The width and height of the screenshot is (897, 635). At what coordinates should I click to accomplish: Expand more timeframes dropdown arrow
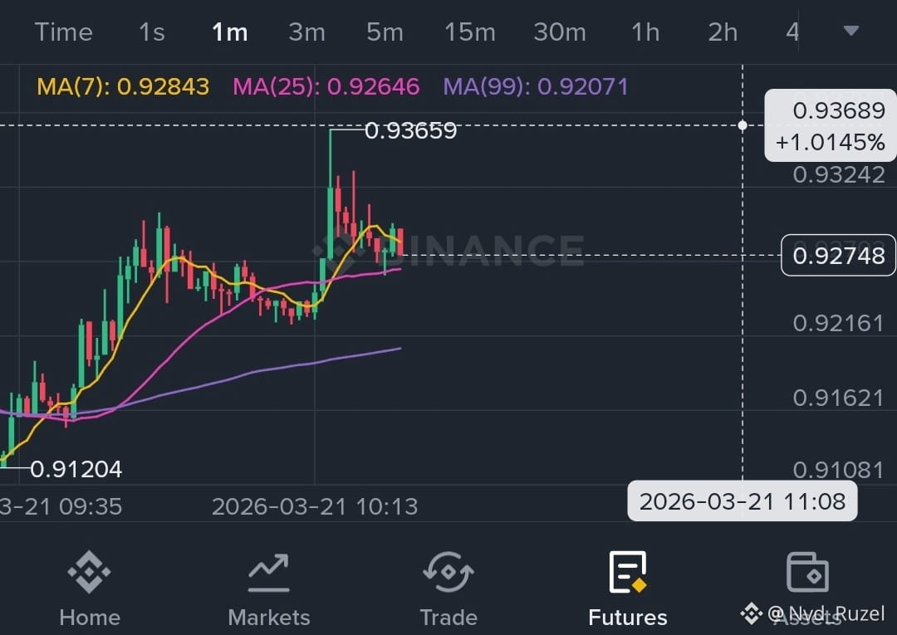[850, 31]
